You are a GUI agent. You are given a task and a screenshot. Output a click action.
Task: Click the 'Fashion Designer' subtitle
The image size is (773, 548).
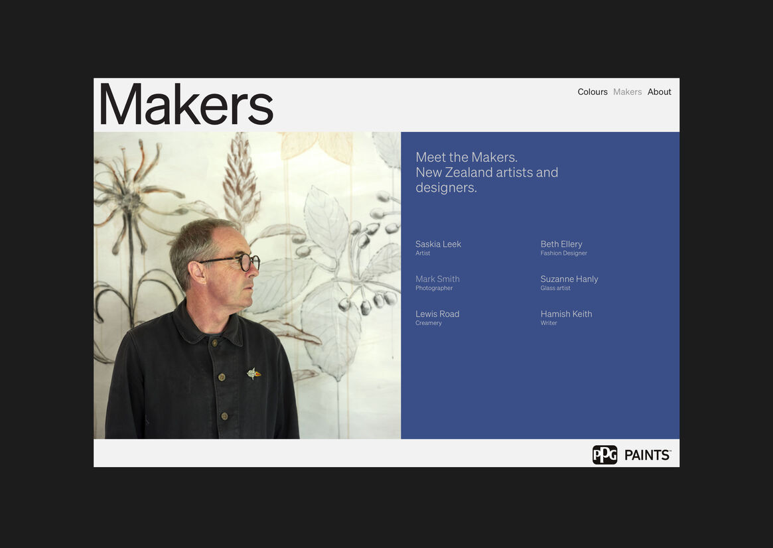tap(563, 253)
